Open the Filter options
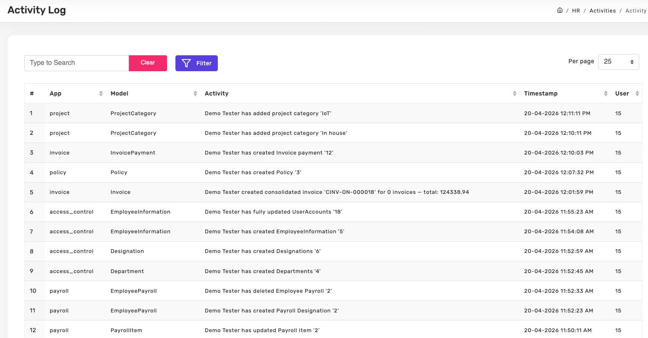 pos(196,63)
